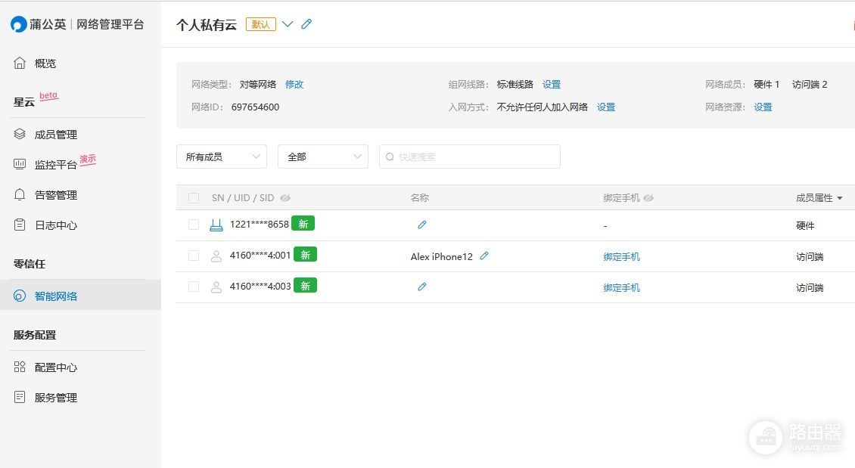Click 设置 for 网络资源

tap(763, 107)
